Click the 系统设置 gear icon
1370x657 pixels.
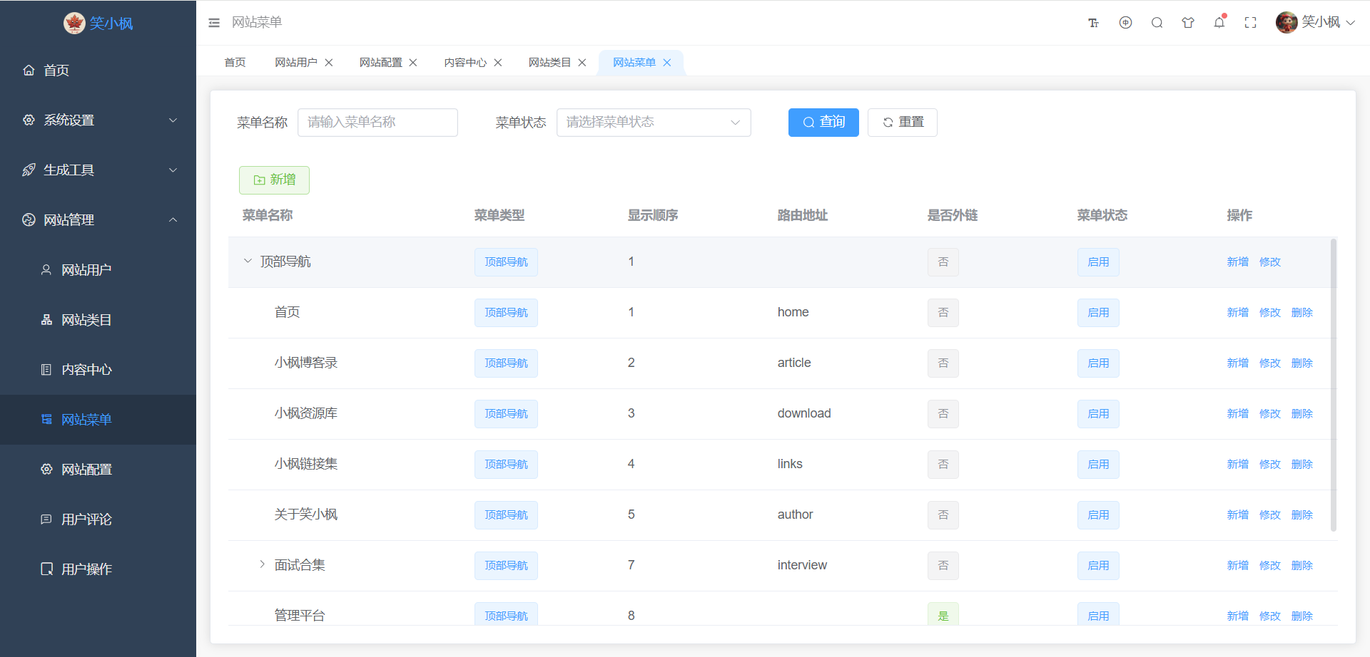(x=29, y=120)
